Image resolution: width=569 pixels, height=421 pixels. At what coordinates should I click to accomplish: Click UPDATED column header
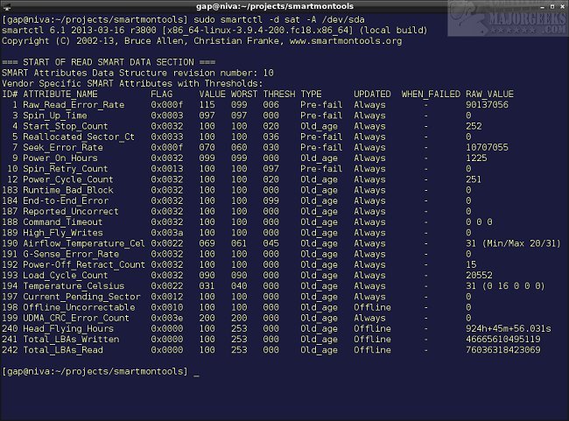tap(372, 95)
